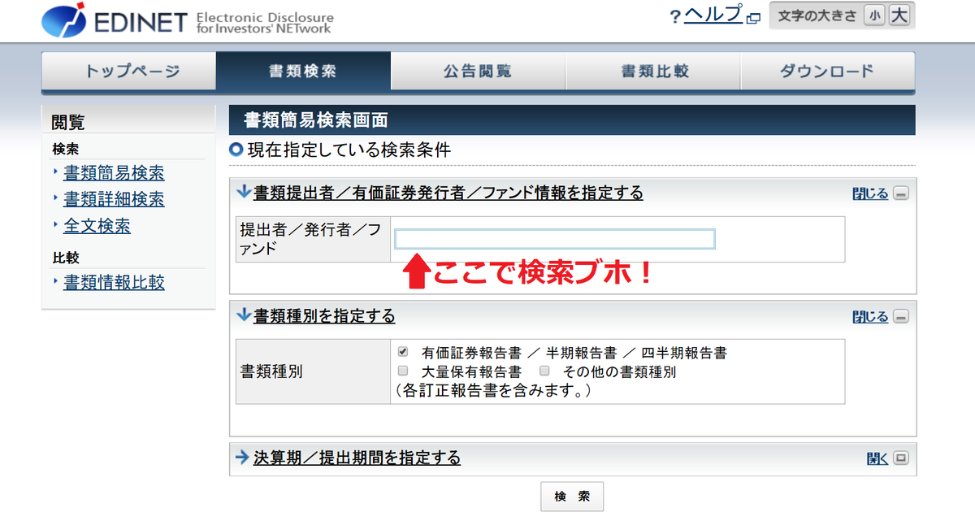Click the minus icon in the 書類種別 section

[x=900, y=317]
